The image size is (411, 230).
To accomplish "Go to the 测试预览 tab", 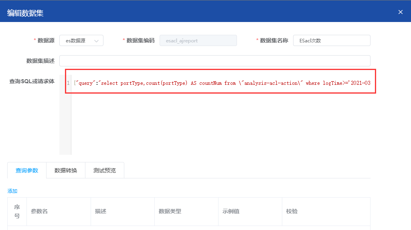I will 104,170.
